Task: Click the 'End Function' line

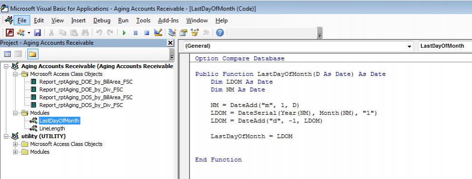Action: tap(218, 160)
